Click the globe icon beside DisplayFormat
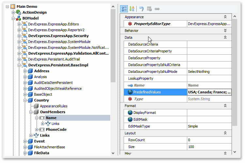 [x=130, y=113]
